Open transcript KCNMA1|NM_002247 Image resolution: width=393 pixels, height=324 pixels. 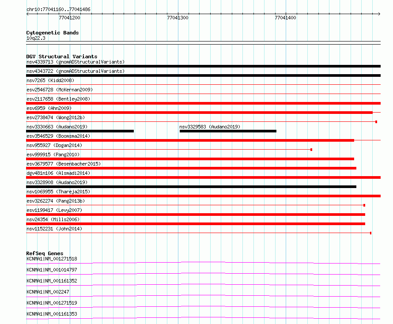pos(48,292)
